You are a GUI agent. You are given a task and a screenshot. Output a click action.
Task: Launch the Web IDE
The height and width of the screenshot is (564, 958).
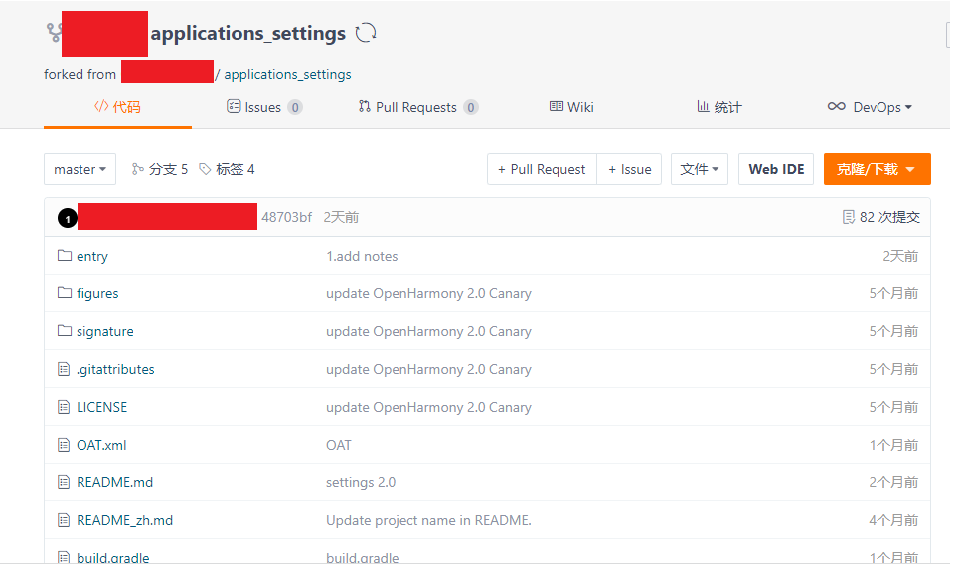pos(776,169)
